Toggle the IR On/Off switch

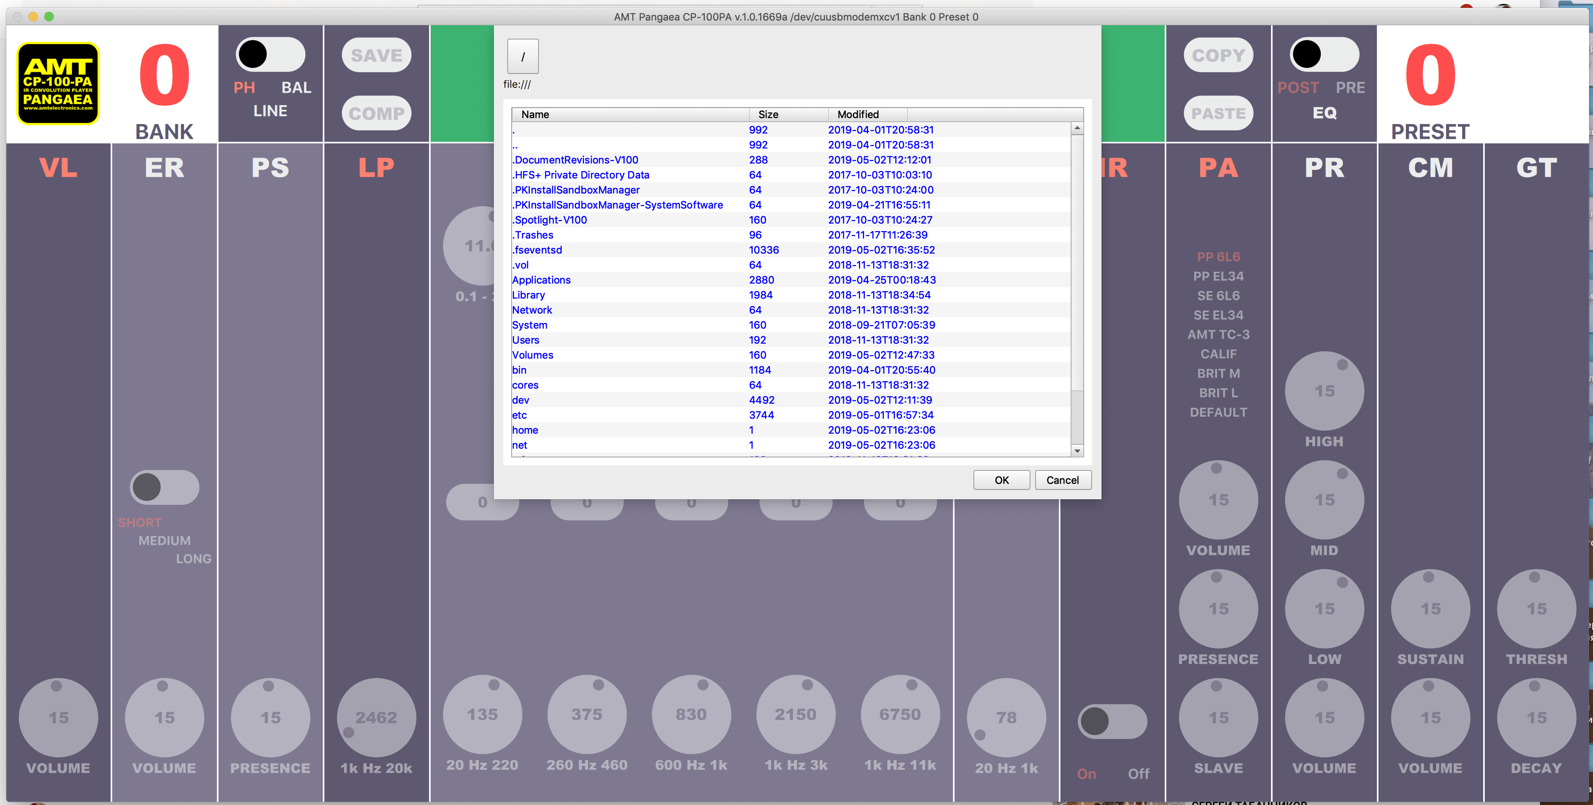[x=1112, y=721]
